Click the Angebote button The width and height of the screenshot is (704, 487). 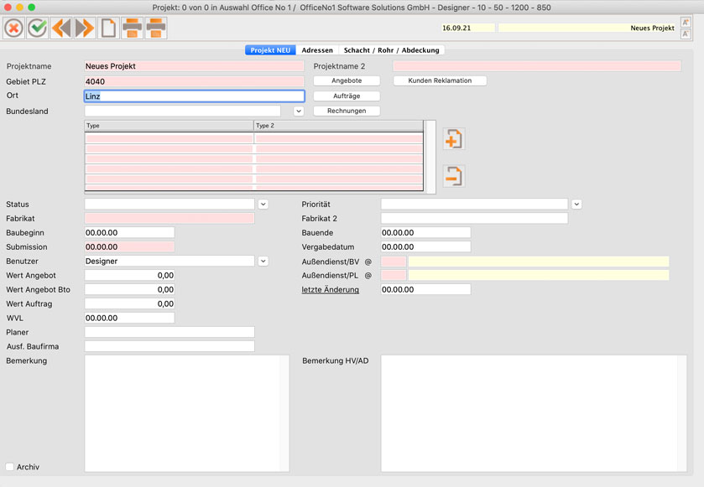tap(347, 80)
